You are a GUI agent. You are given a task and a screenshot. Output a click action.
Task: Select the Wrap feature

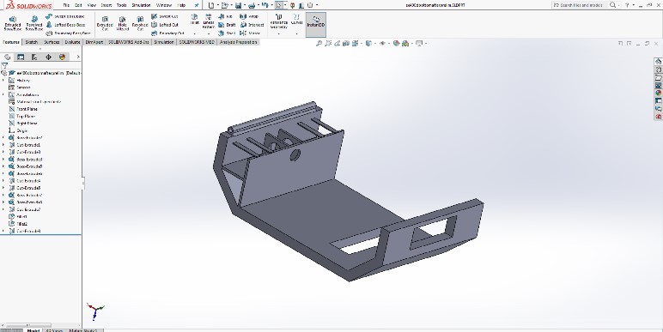[x=249, y=16]
